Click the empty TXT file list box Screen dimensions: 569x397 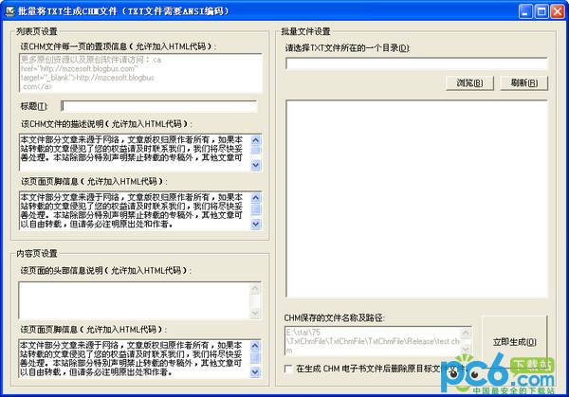click(416, 199)
